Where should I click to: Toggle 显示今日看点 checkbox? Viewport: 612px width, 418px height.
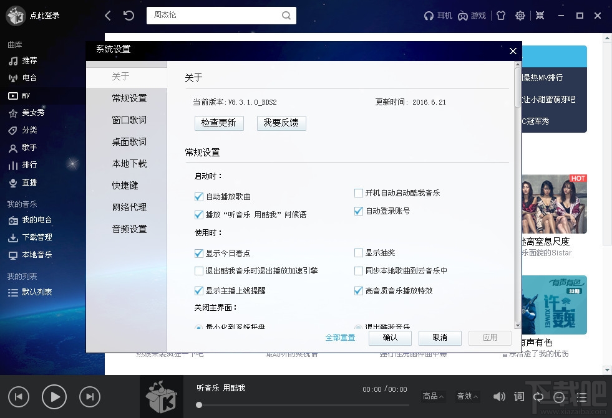click(x=198, y=253)
